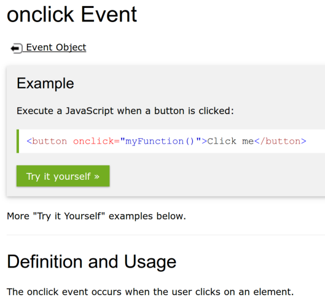Click the » chevron on the green button

(96, 177)
